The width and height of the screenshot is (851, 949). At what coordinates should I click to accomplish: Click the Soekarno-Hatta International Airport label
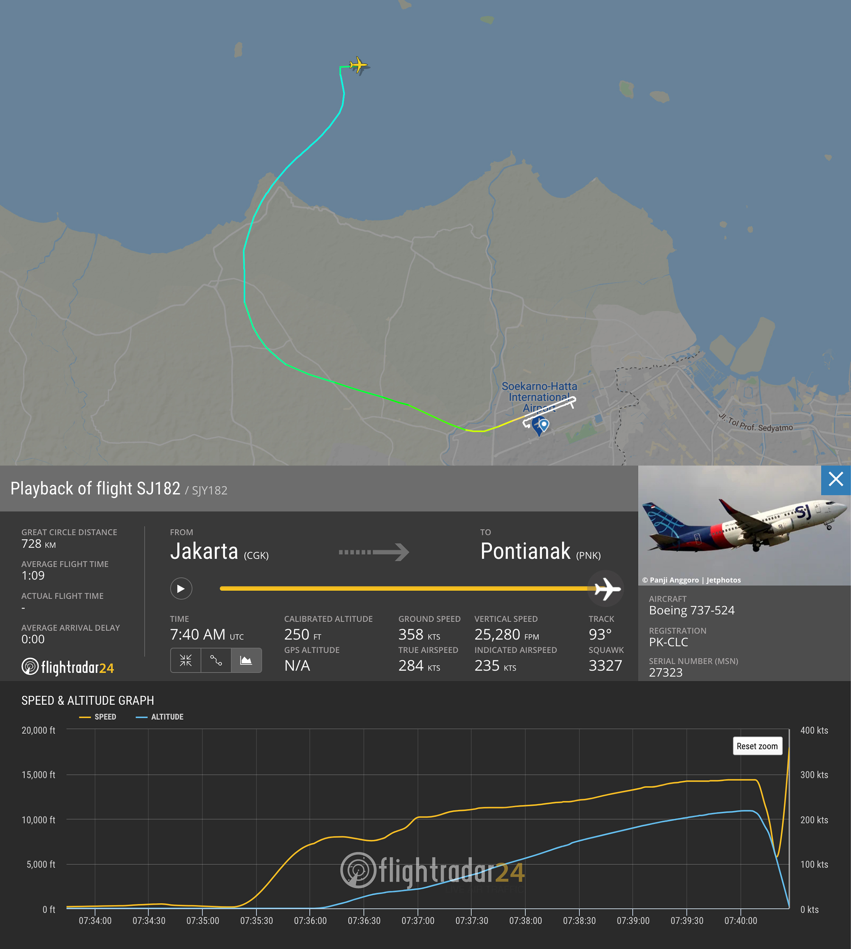tap(539, 397)
